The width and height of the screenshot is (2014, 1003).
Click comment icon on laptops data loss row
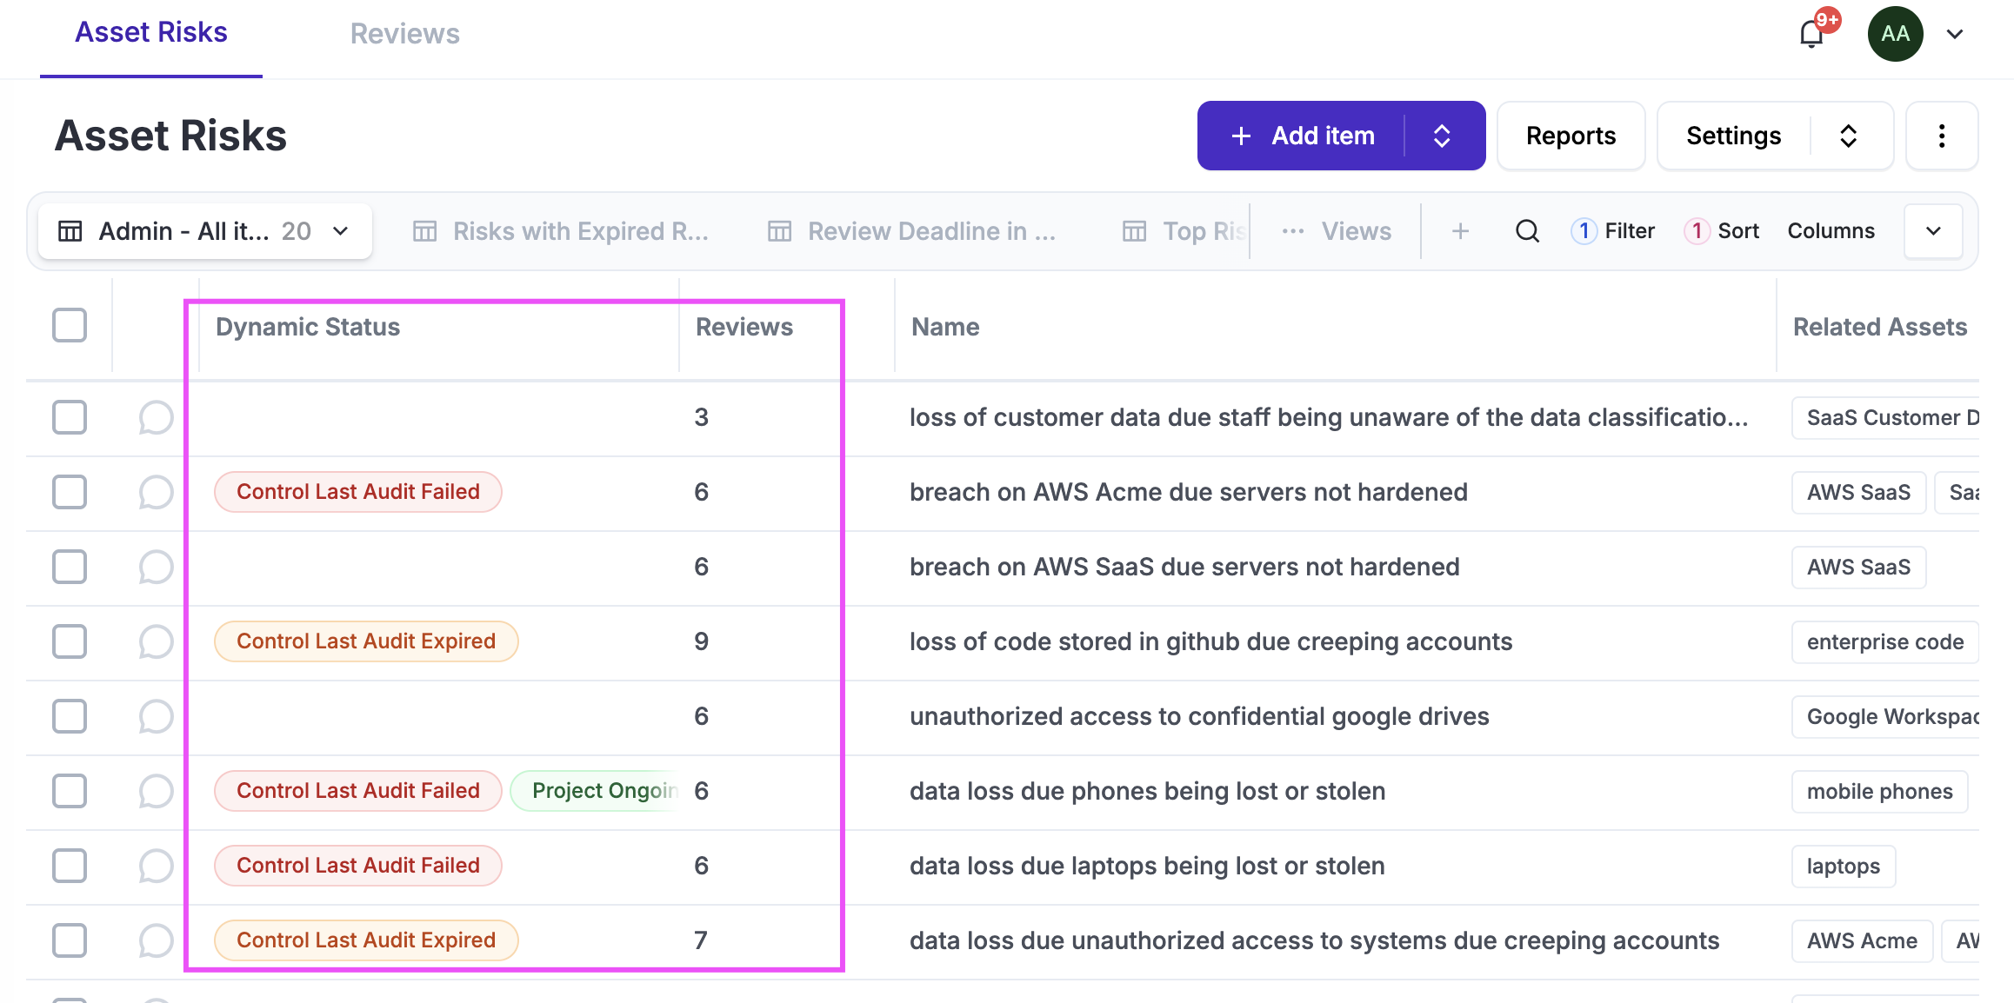coord(156,866)
